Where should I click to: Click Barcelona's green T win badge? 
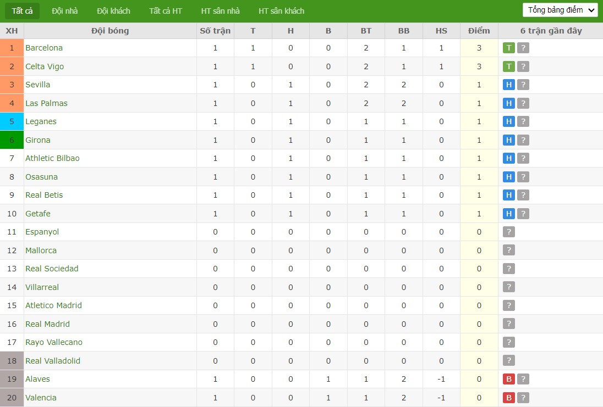tap(509, 48)
